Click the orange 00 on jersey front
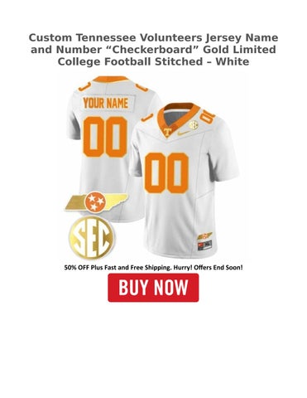The height and width of the screenshot is (398, 307). [x=166, y=173]
